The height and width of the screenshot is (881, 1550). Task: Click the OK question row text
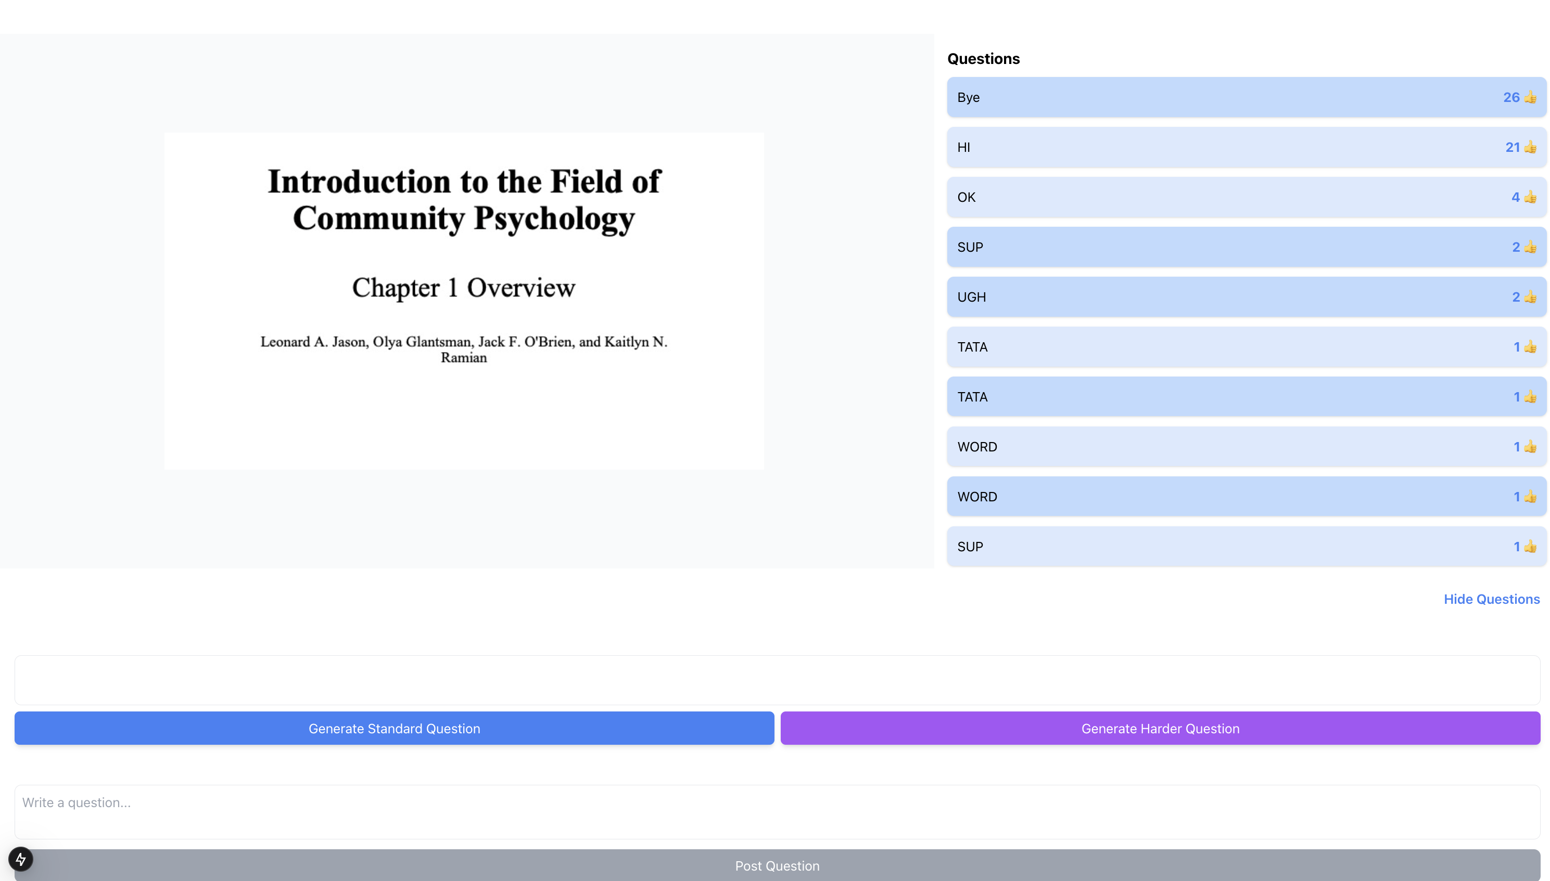(x=967, y=197)
